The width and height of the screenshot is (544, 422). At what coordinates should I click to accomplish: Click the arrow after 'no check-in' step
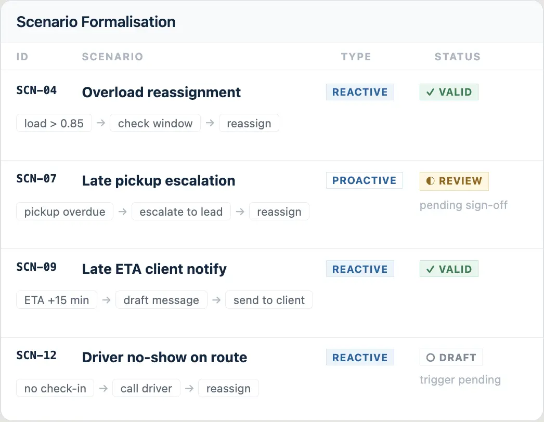coord(103,388)
